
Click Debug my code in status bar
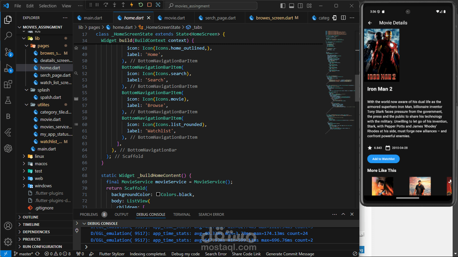[x=186, y=254]
